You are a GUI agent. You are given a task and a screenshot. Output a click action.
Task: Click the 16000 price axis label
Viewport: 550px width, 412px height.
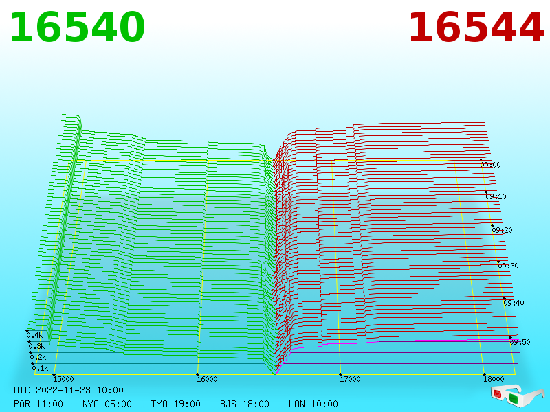click(207, 379)
